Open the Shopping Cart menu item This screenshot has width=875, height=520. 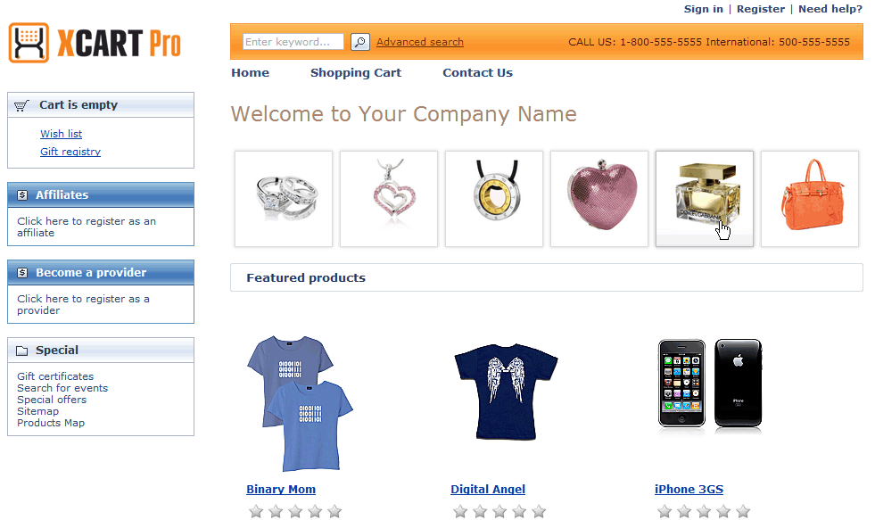(x=356, y=72)
